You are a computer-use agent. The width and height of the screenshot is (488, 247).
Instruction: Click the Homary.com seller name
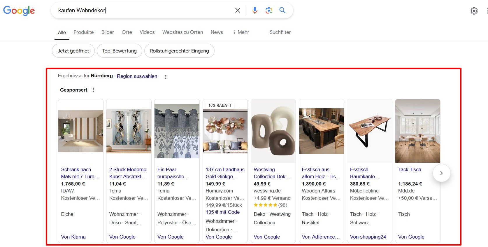(219, 191)
